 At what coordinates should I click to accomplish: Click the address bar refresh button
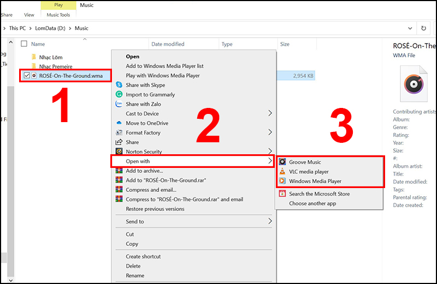[423, 28]
